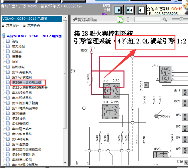188x168 pixels.
Task: Click the page icon beside 集33起動系統
Action: coord(8,92)
